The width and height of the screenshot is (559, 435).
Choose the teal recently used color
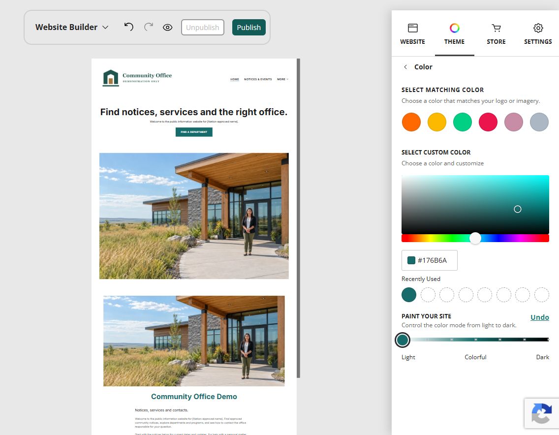coord(409,295)
